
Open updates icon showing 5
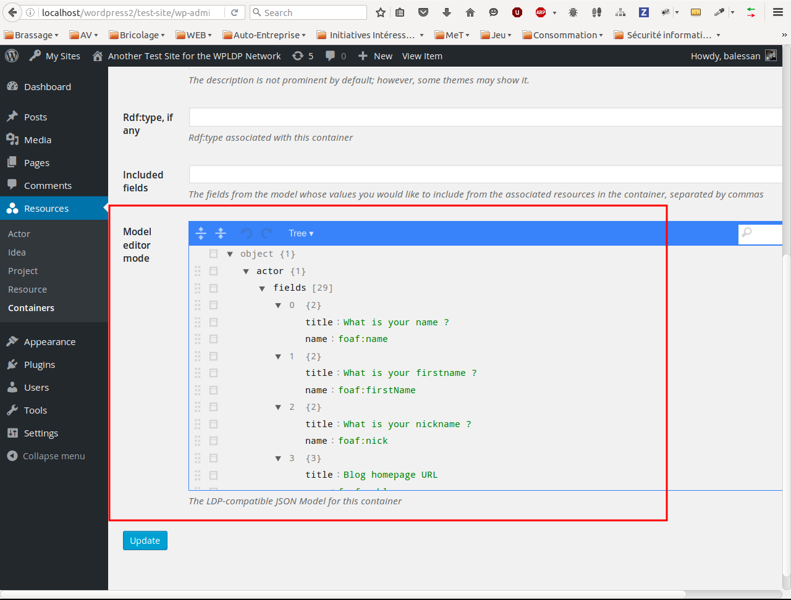tap(303, 56)
